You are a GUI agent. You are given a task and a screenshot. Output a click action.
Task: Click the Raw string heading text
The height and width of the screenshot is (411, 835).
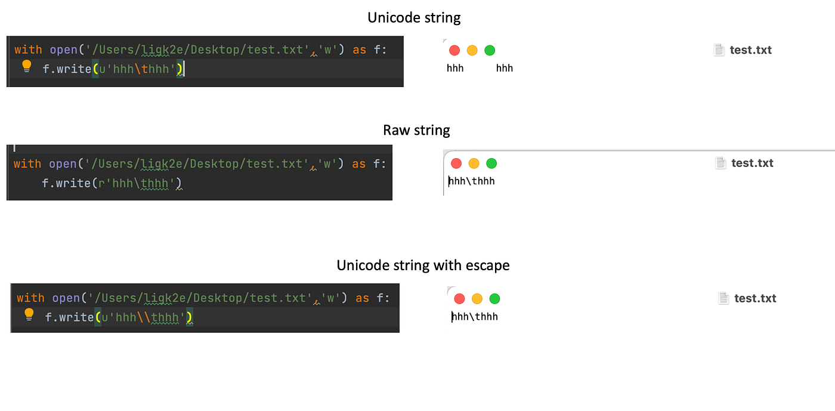(x=416, y=130)
